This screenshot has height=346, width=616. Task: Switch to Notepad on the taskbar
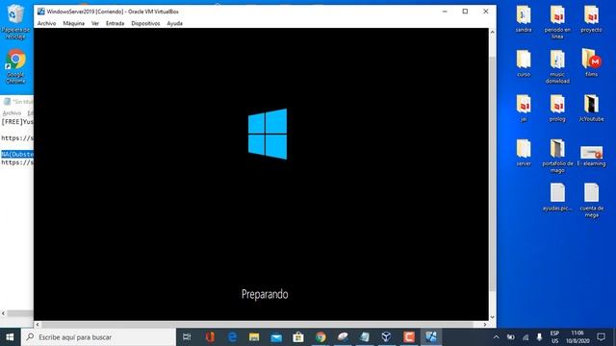point(365,337)
